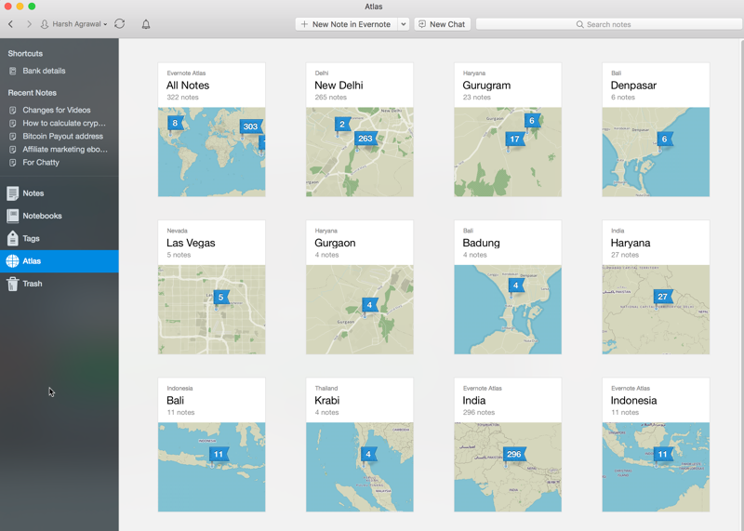
Task: Select the Bali card title
Action: pos(175,401)
